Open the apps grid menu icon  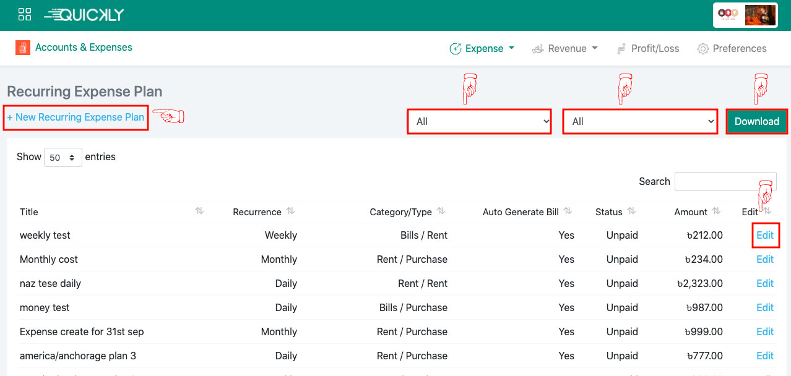pyautogui.click(x=25, y=15)
